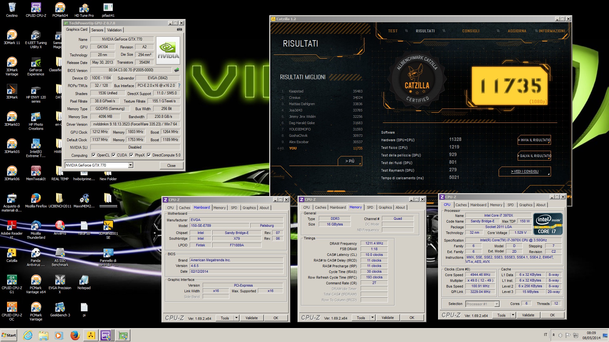This screenshot has width=609, height=342.
Task: Switch to Sensors tab in GPU-Z
Action: (x=97, y=30)
